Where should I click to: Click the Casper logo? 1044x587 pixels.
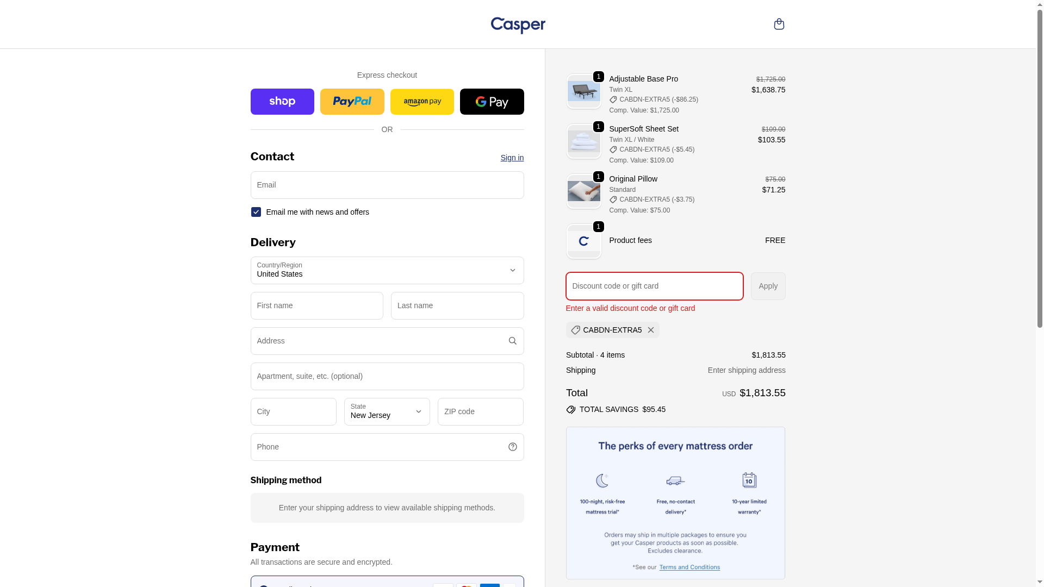pyautogui.click(x=518, y=25)
